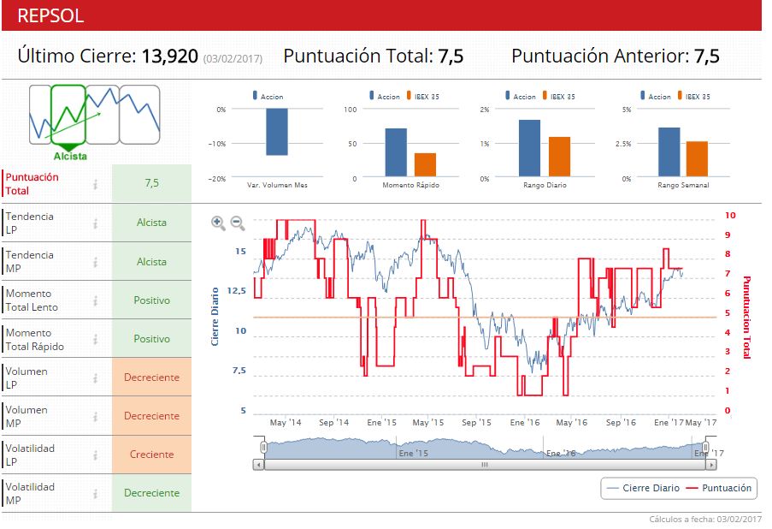The height and width of the screenshot is (529, 772).
Task: Toggle IBEX 35 legend in Rango Semanal chart
Action: 693,96
